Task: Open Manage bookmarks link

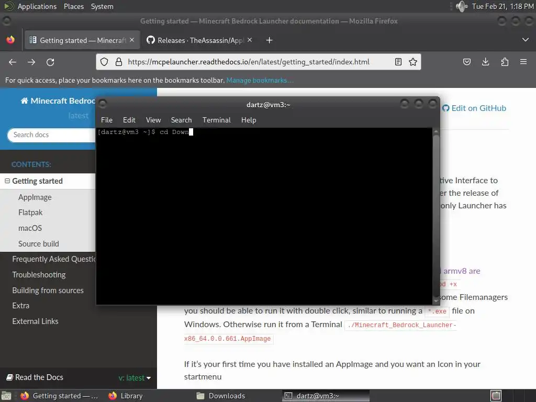Action: (x=260, y=80)
